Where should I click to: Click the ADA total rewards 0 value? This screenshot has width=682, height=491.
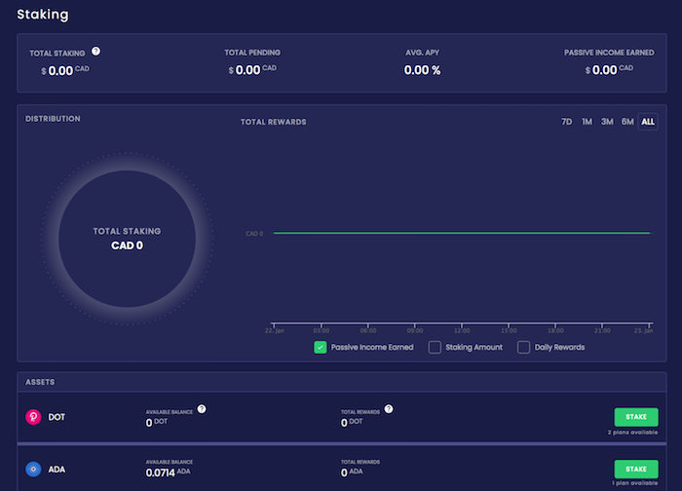point(344,472)
